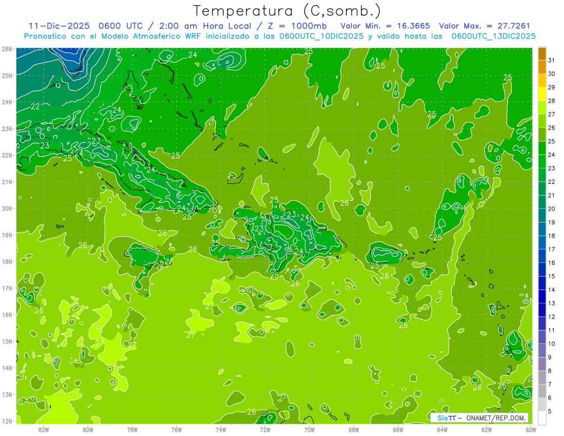Click the 64W longitude axis label

click(442, 429)
